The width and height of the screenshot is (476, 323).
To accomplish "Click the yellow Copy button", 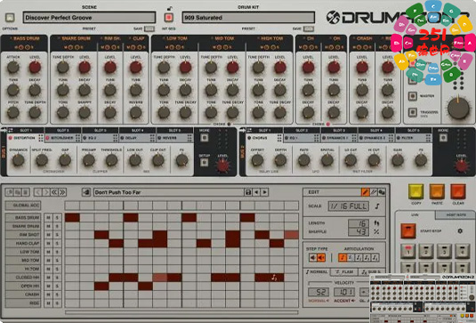I will click(415, 191).
